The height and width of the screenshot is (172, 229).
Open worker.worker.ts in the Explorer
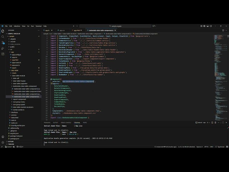pos(19,110)
